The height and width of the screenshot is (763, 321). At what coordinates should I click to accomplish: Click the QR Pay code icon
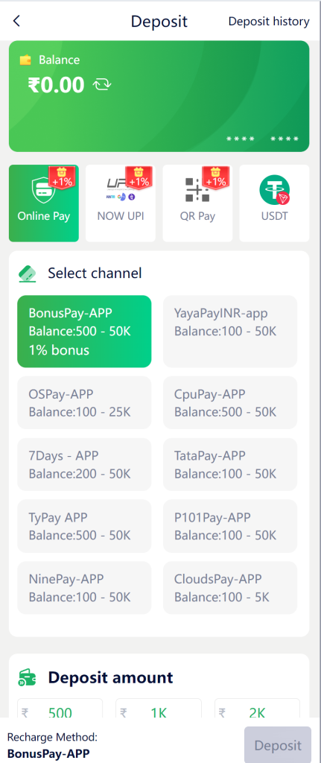coord(197,190)
